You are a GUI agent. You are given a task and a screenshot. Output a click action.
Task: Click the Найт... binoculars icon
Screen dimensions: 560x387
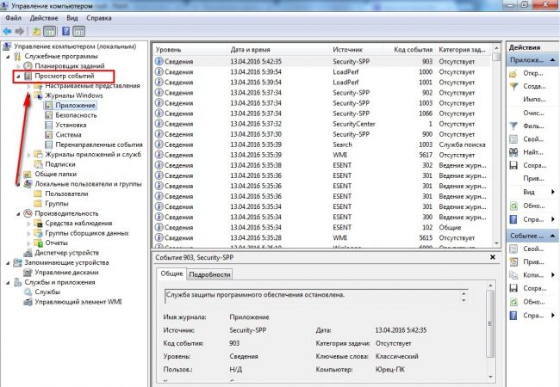(x=513, y=152)
